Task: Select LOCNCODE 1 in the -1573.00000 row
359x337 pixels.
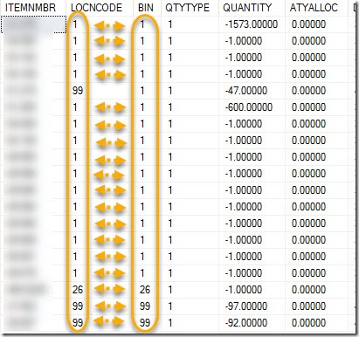Action: pos(75,24)
